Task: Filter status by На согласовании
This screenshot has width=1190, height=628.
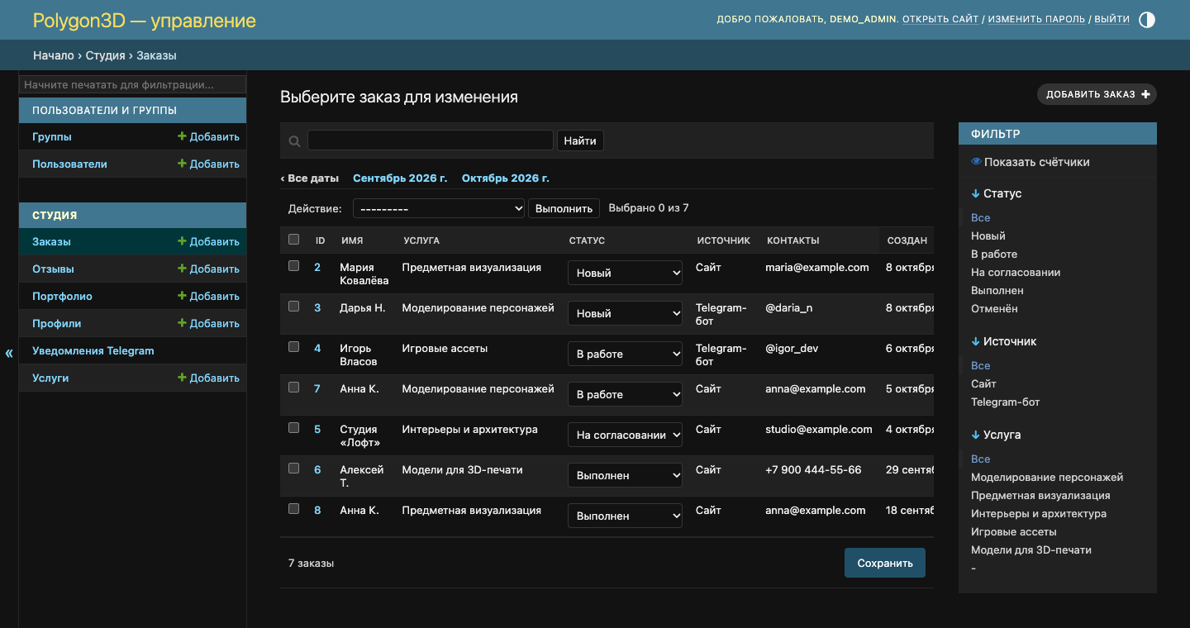Action: [x=1016, y=273]
